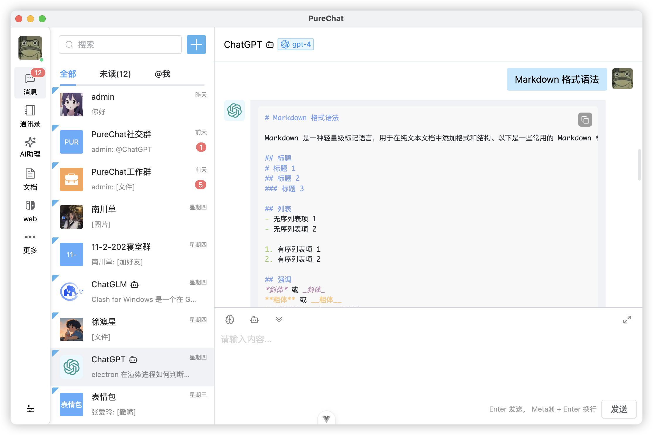Open the 文档 documents section
The width and height of the screenshot is (653, 435).
click(x=30, y=179)
